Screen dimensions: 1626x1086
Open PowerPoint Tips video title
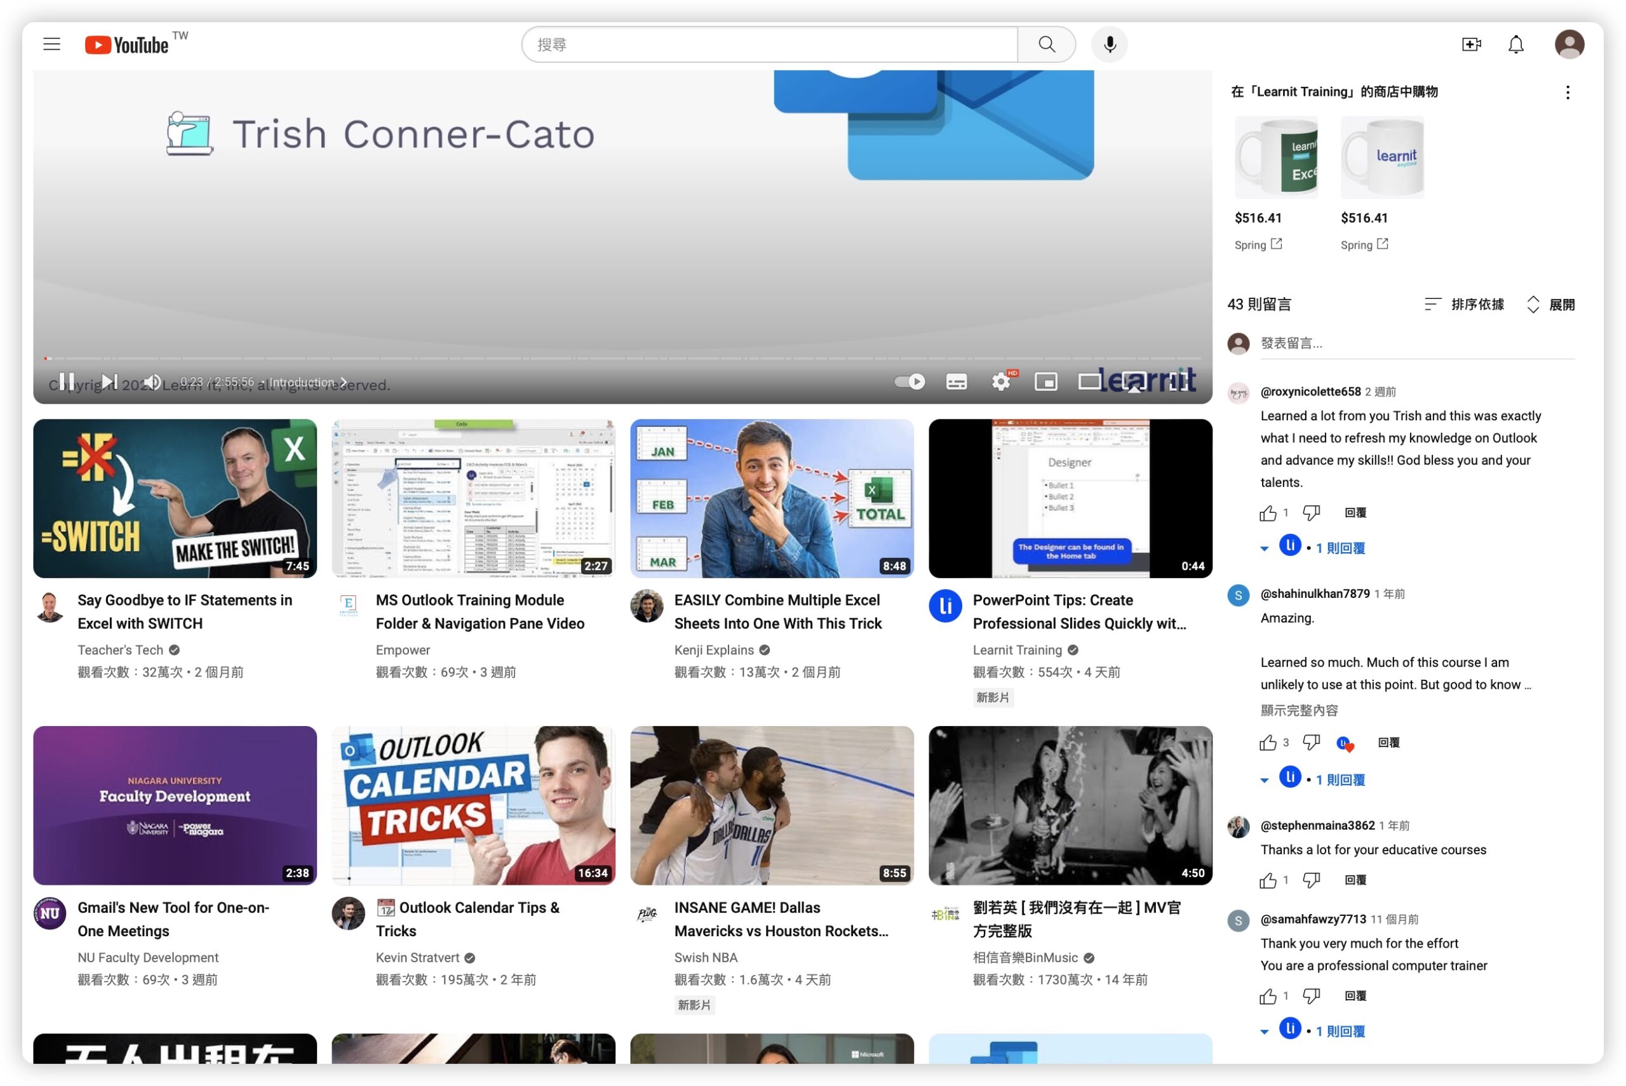coord(1079,612)
